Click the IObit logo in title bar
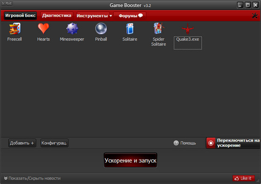This screenshot has width=261, height=184. 7,4
